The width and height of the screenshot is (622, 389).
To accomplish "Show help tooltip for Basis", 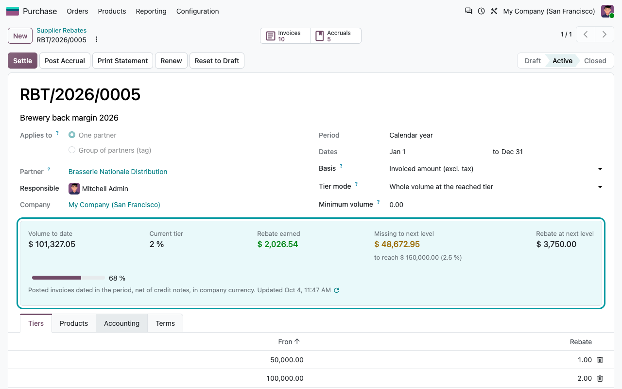I will (341, 166).
